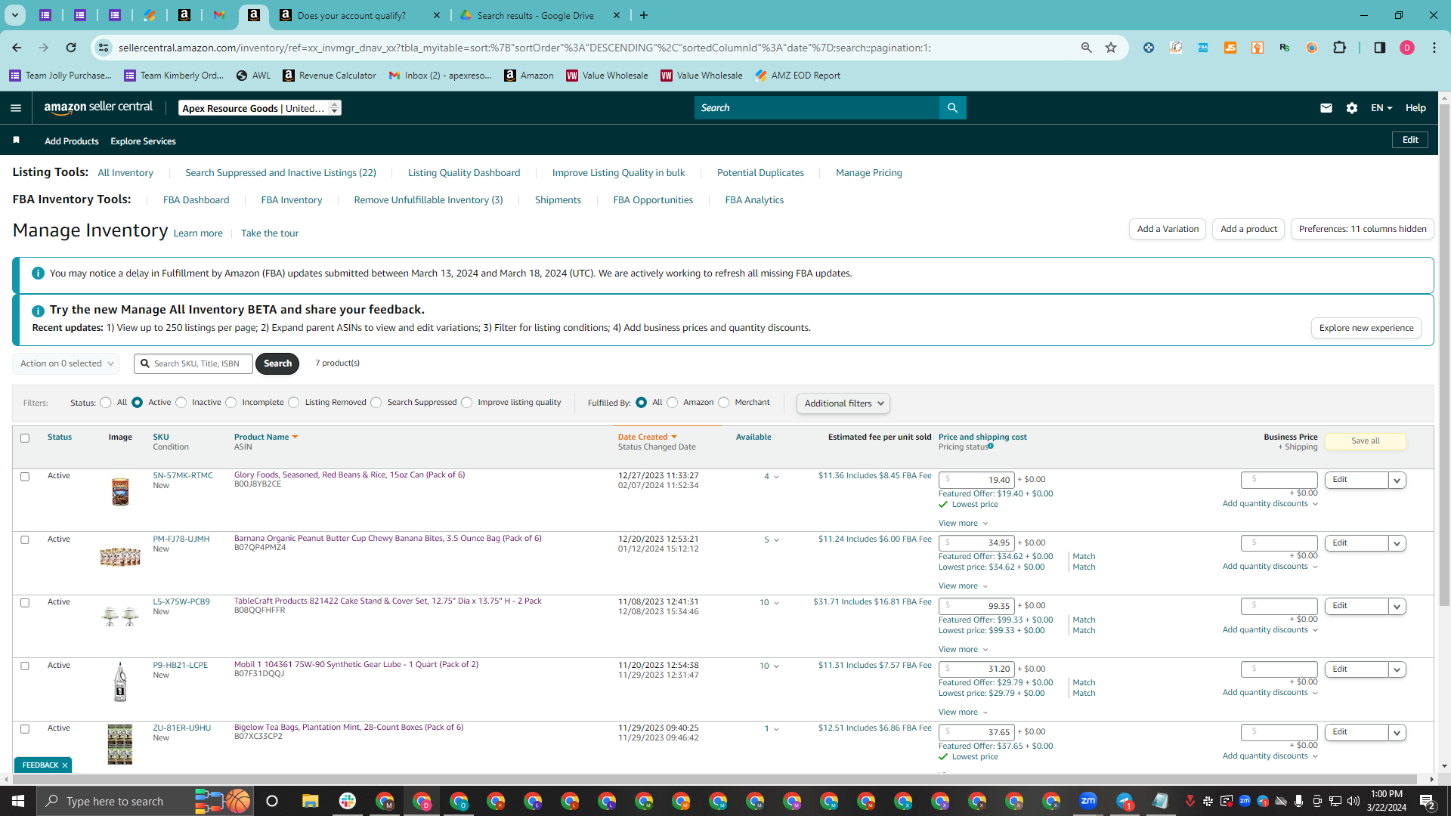Open the Listing Quality Dashboard

tap(464, 173)
